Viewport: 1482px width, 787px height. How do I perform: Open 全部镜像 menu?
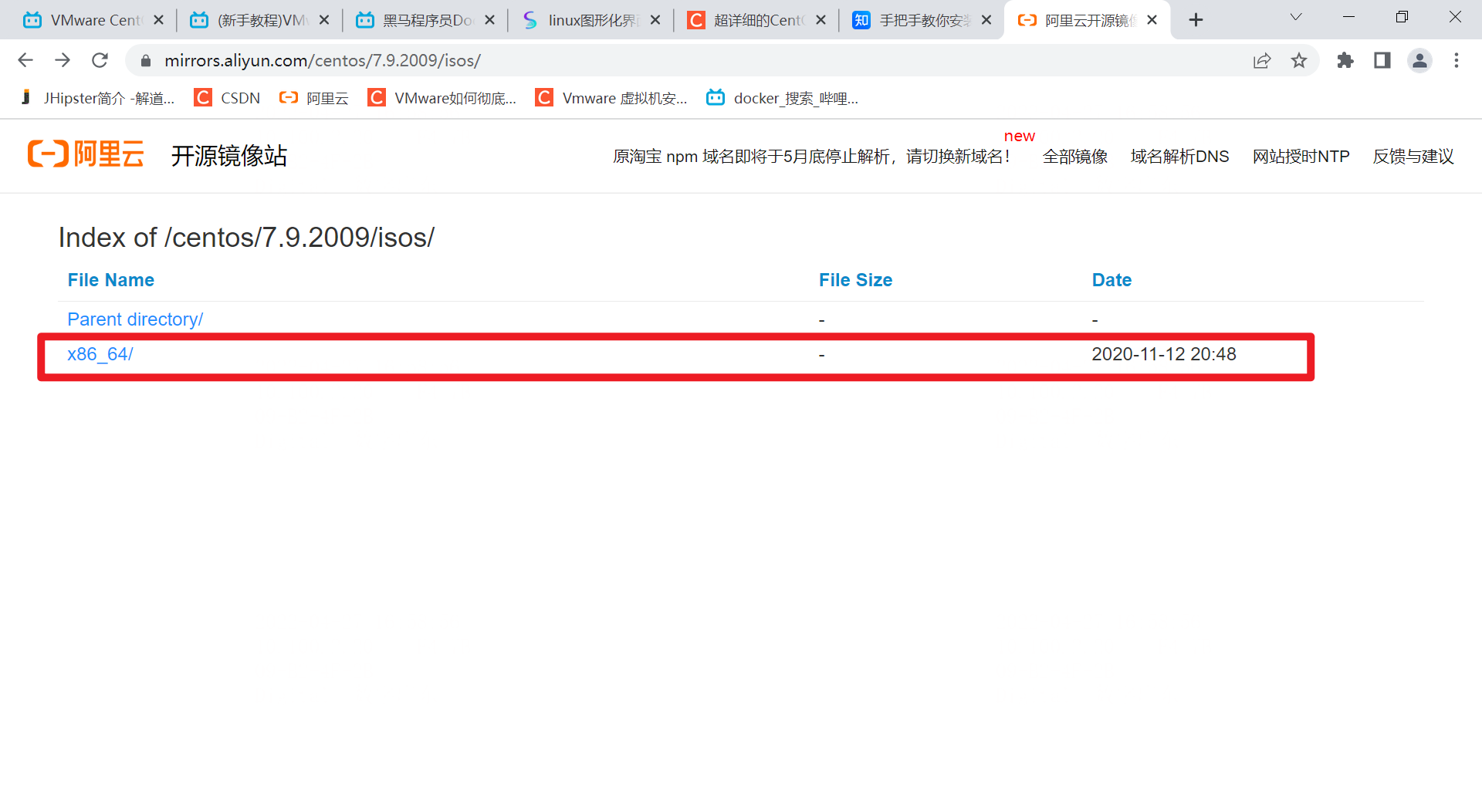tap(1075, 157)
